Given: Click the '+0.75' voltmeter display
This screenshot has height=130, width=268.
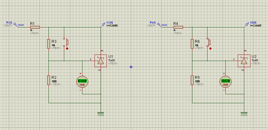Looking at the screenshot, I should (x=82, y=81).
